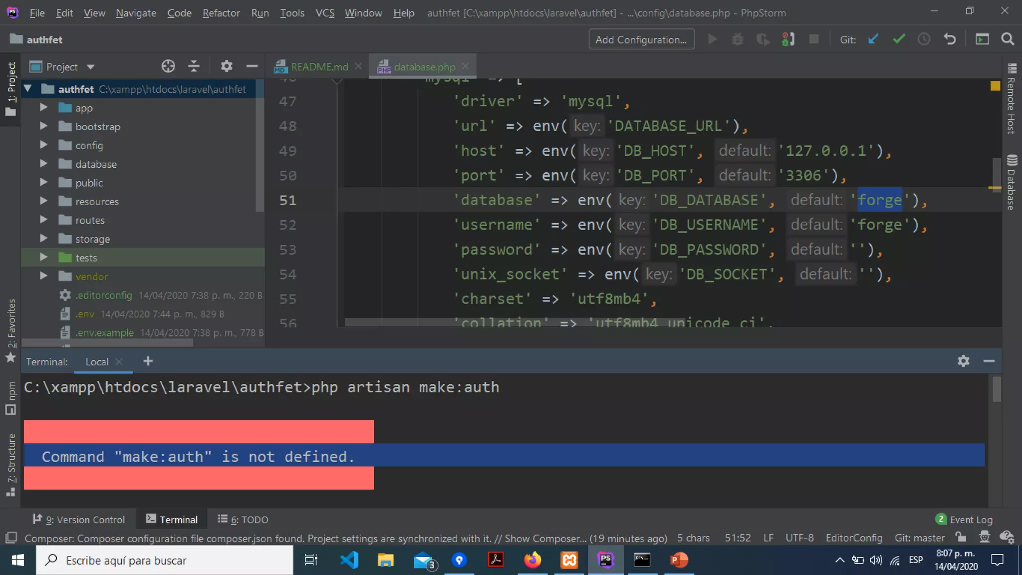
Task: Click the Git commit checkmark icon
Action: (899, 39)
